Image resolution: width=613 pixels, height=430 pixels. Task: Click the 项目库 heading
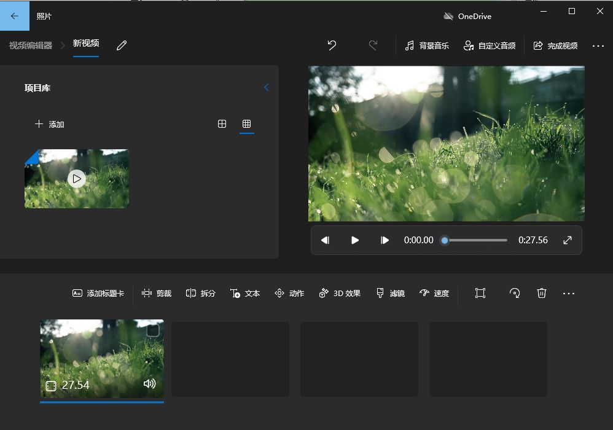pyautogui.click(x=37, y=88)
